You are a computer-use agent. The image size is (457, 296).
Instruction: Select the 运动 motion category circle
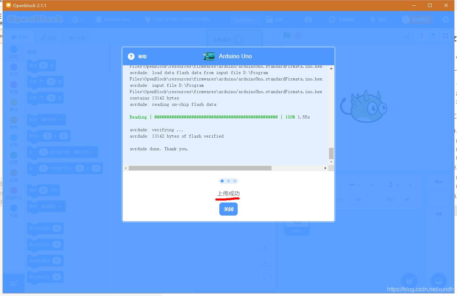pos(14,49)
